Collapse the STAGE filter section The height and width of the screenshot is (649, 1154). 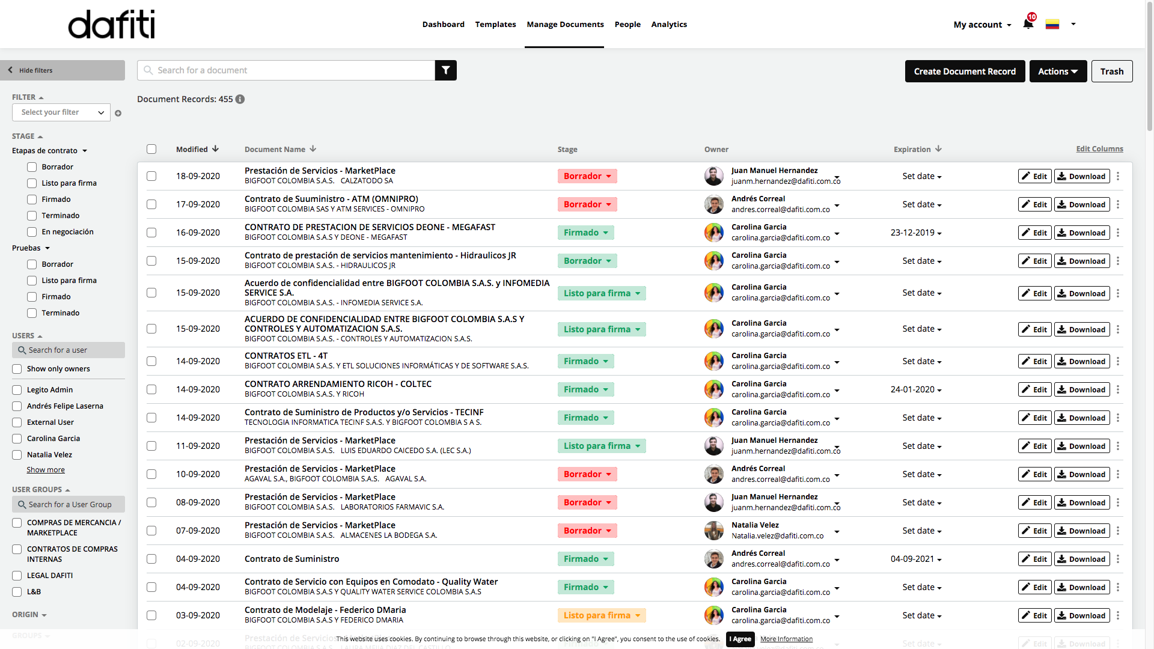click(x=28, y=136)
